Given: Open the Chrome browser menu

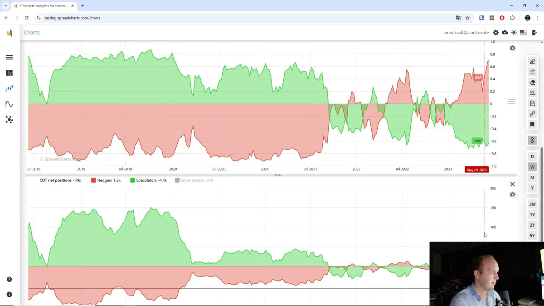Looking at the screenshot, I should (538, 18).
